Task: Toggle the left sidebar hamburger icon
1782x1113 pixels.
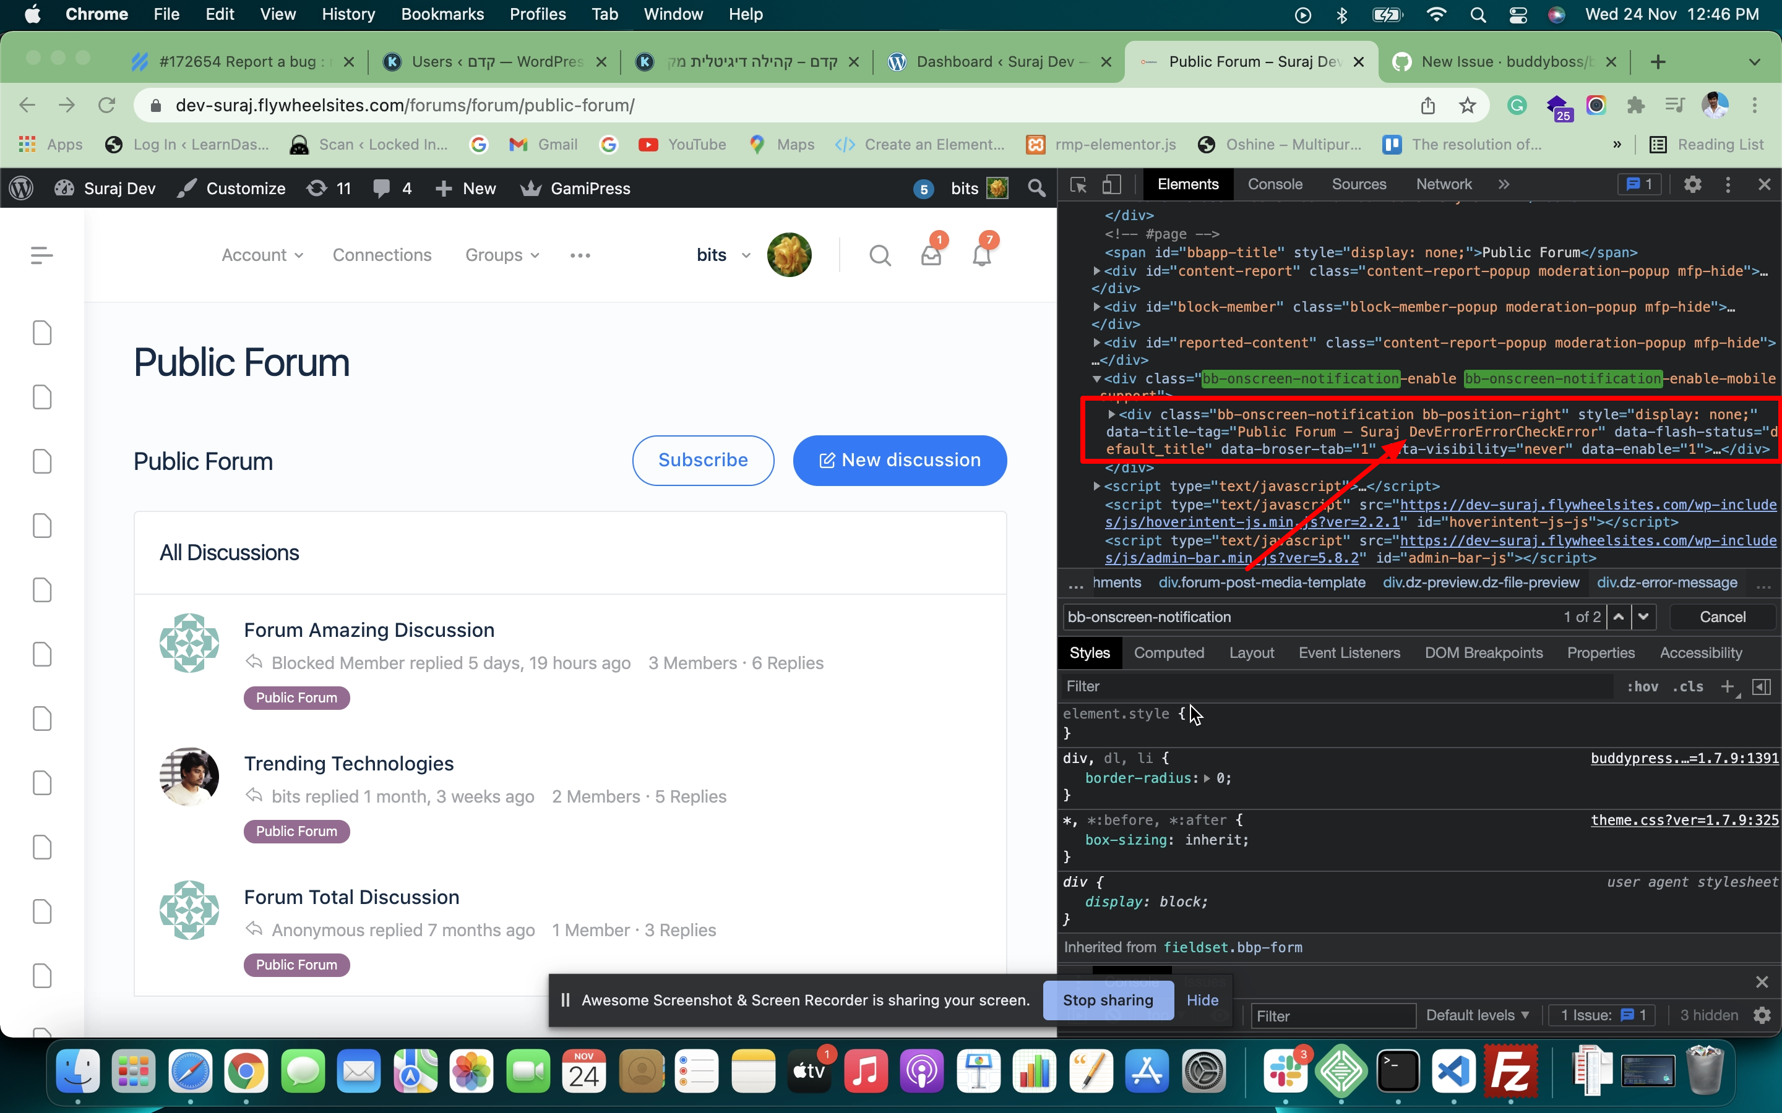Action: 42,255
